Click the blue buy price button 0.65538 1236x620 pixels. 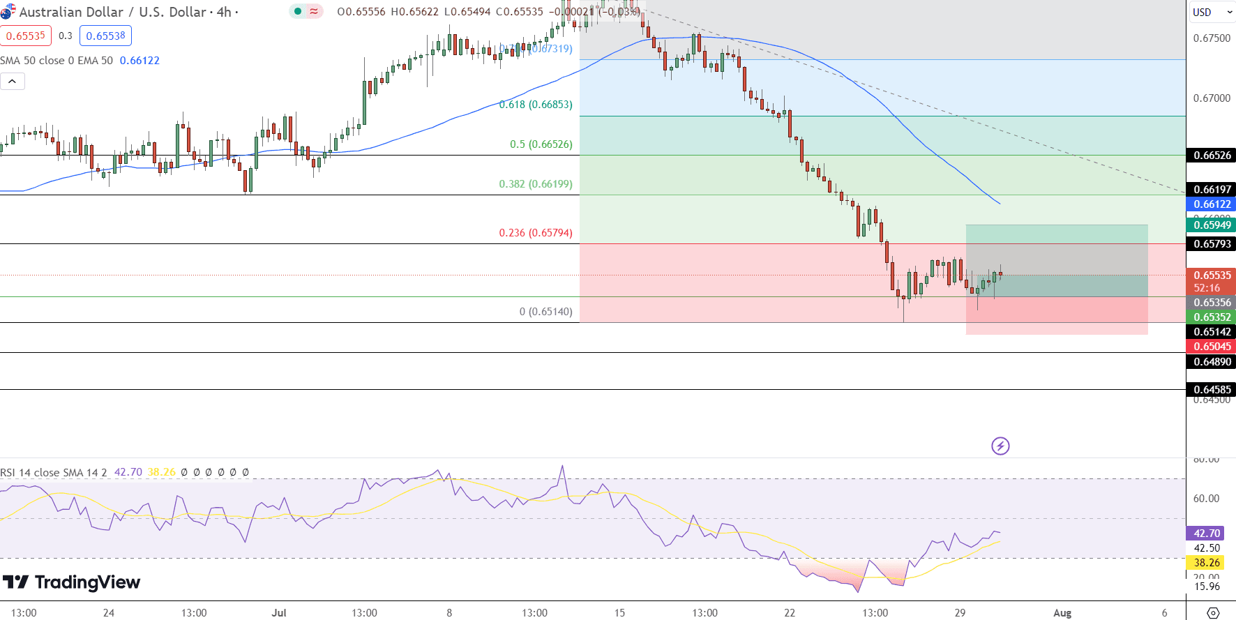point(105,36)
